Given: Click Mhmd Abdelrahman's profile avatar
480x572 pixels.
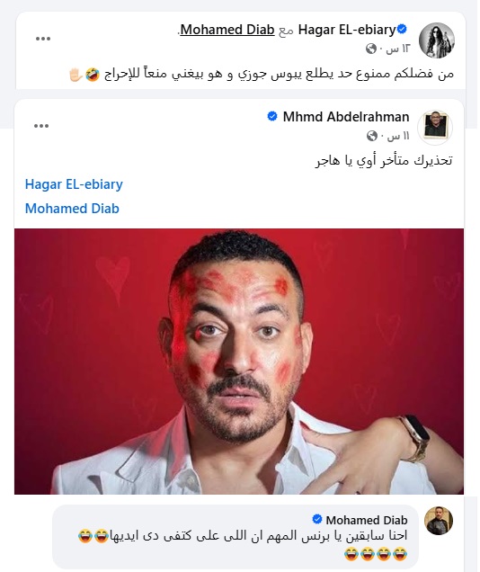Looking at the screenshot, I should (x=435, y=128).
